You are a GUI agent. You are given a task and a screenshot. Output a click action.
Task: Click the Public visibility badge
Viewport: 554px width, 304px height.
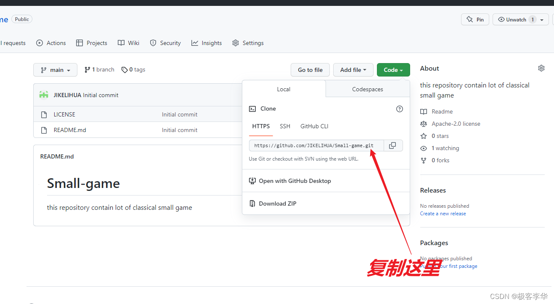pos(22,19)
